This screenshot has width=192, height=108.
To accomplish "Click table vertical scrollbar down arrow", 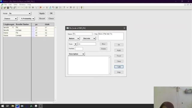I will (x=55, y=100).
